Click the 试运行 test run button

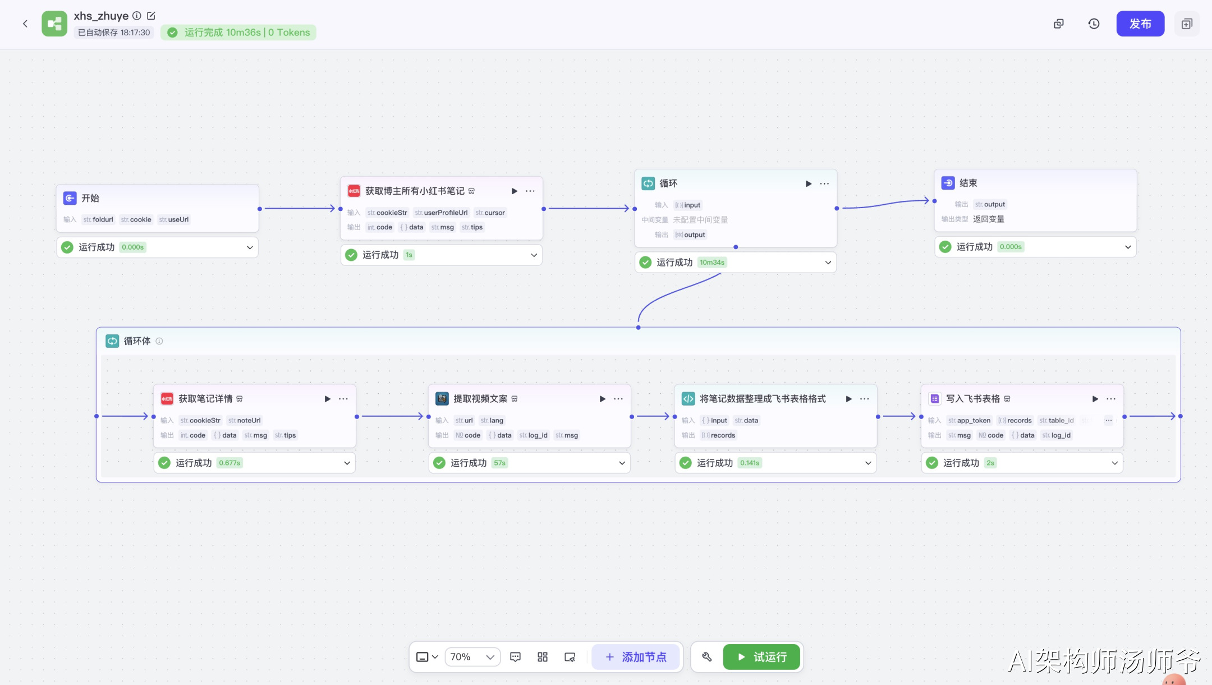coord(761,657)
